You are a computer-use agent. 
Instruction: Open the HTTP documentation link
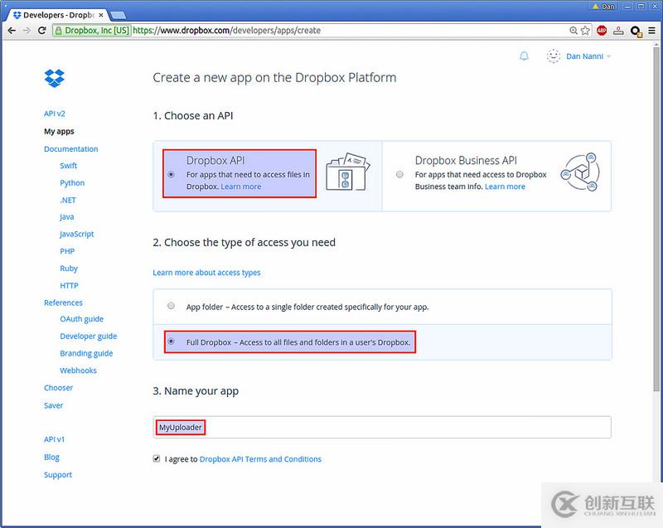(70, 286)
